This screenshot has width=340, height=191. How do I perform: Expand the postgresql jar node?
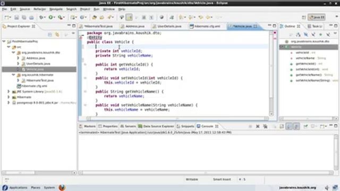click(x=8, y=102)
